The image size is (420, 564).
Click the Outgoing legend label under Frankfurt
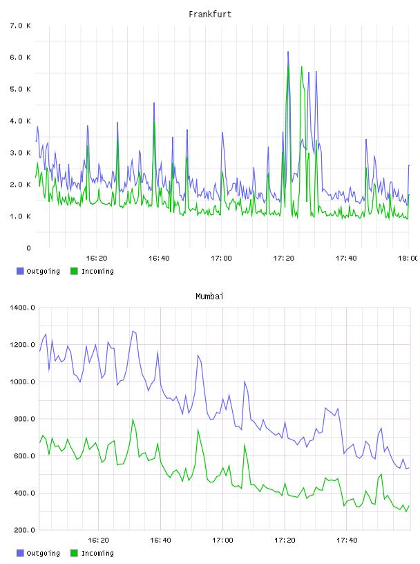point(43,272)
